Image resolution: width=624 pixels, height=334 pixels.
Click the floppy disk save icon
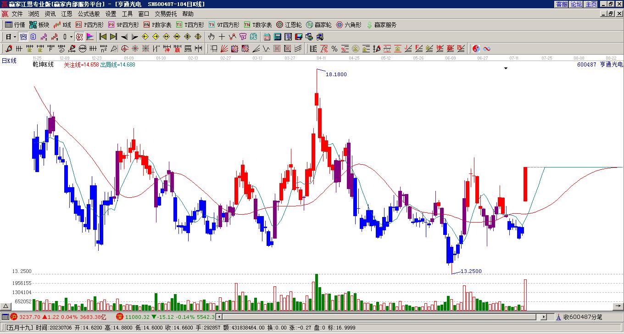coord(299,37)
